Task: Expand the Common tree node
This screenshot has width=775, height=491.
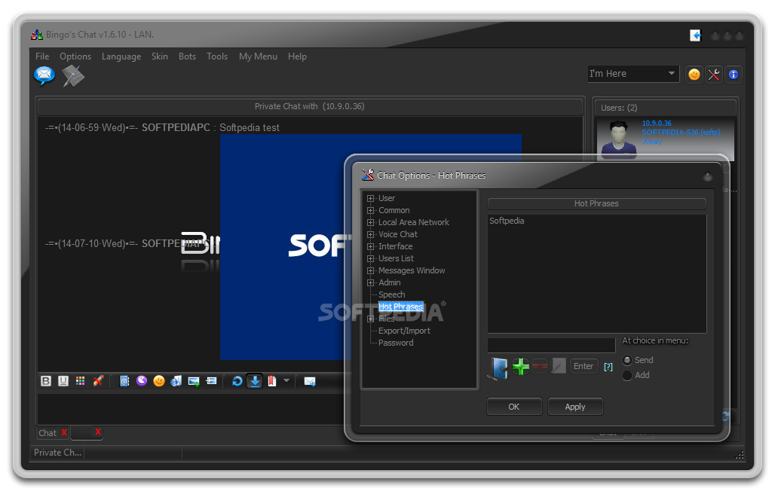Action: (x=371, y=210)
